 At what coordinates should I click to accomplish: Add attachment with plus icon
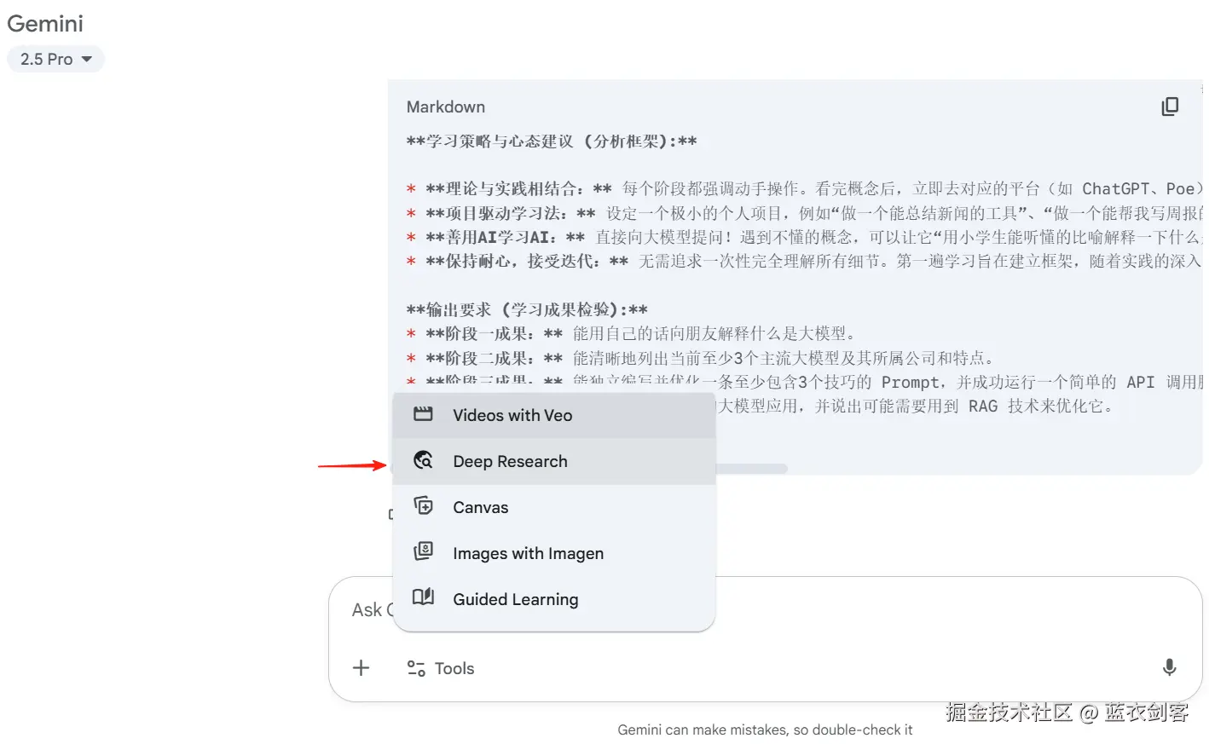click(x=362, y=668)
